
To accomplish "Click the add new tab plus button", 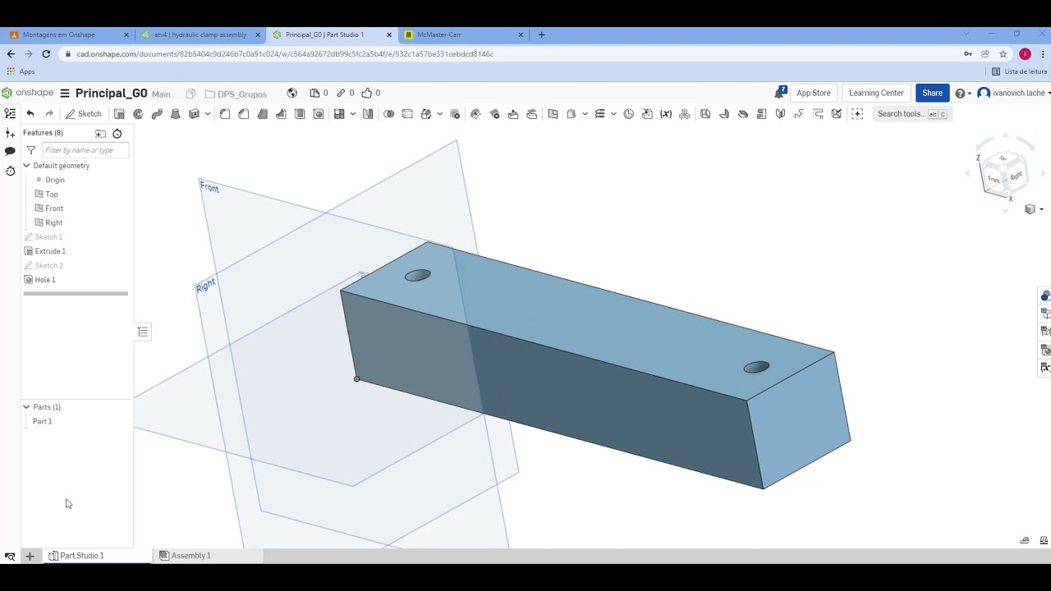I will [30, 556].
